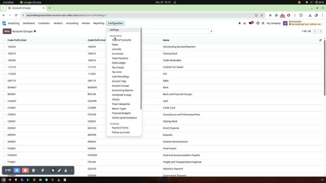The image size is (326, 183).
Task: Open the Chrome downloads icon
Action: pyautogui.click(x=310, y=15)
